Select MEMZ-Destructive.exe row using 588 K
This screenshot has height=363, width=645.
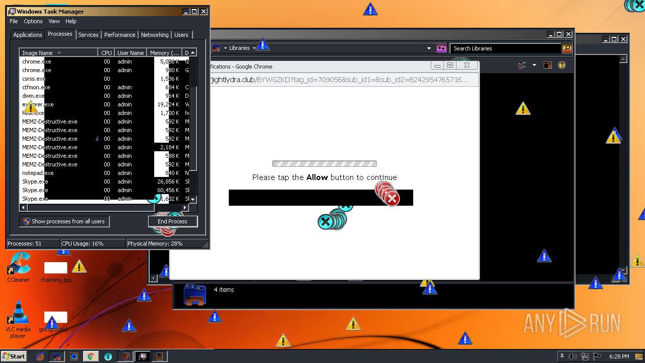coord(104,156)
